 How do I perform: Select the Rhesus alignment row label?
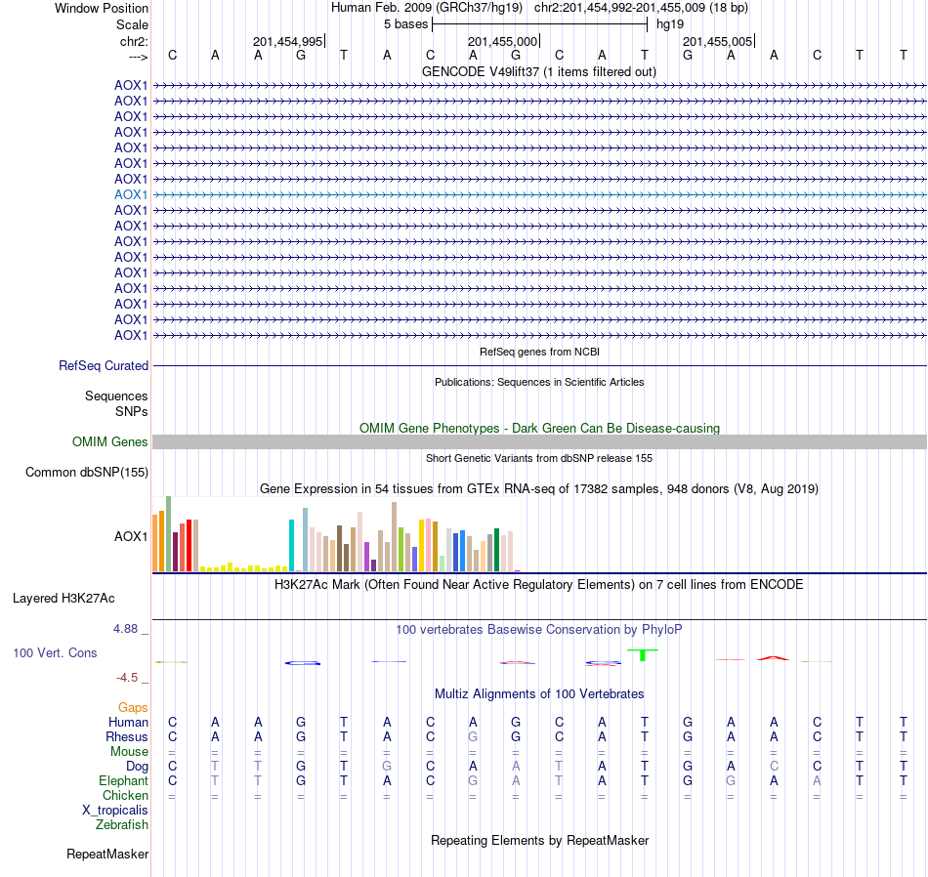point(127,737)
